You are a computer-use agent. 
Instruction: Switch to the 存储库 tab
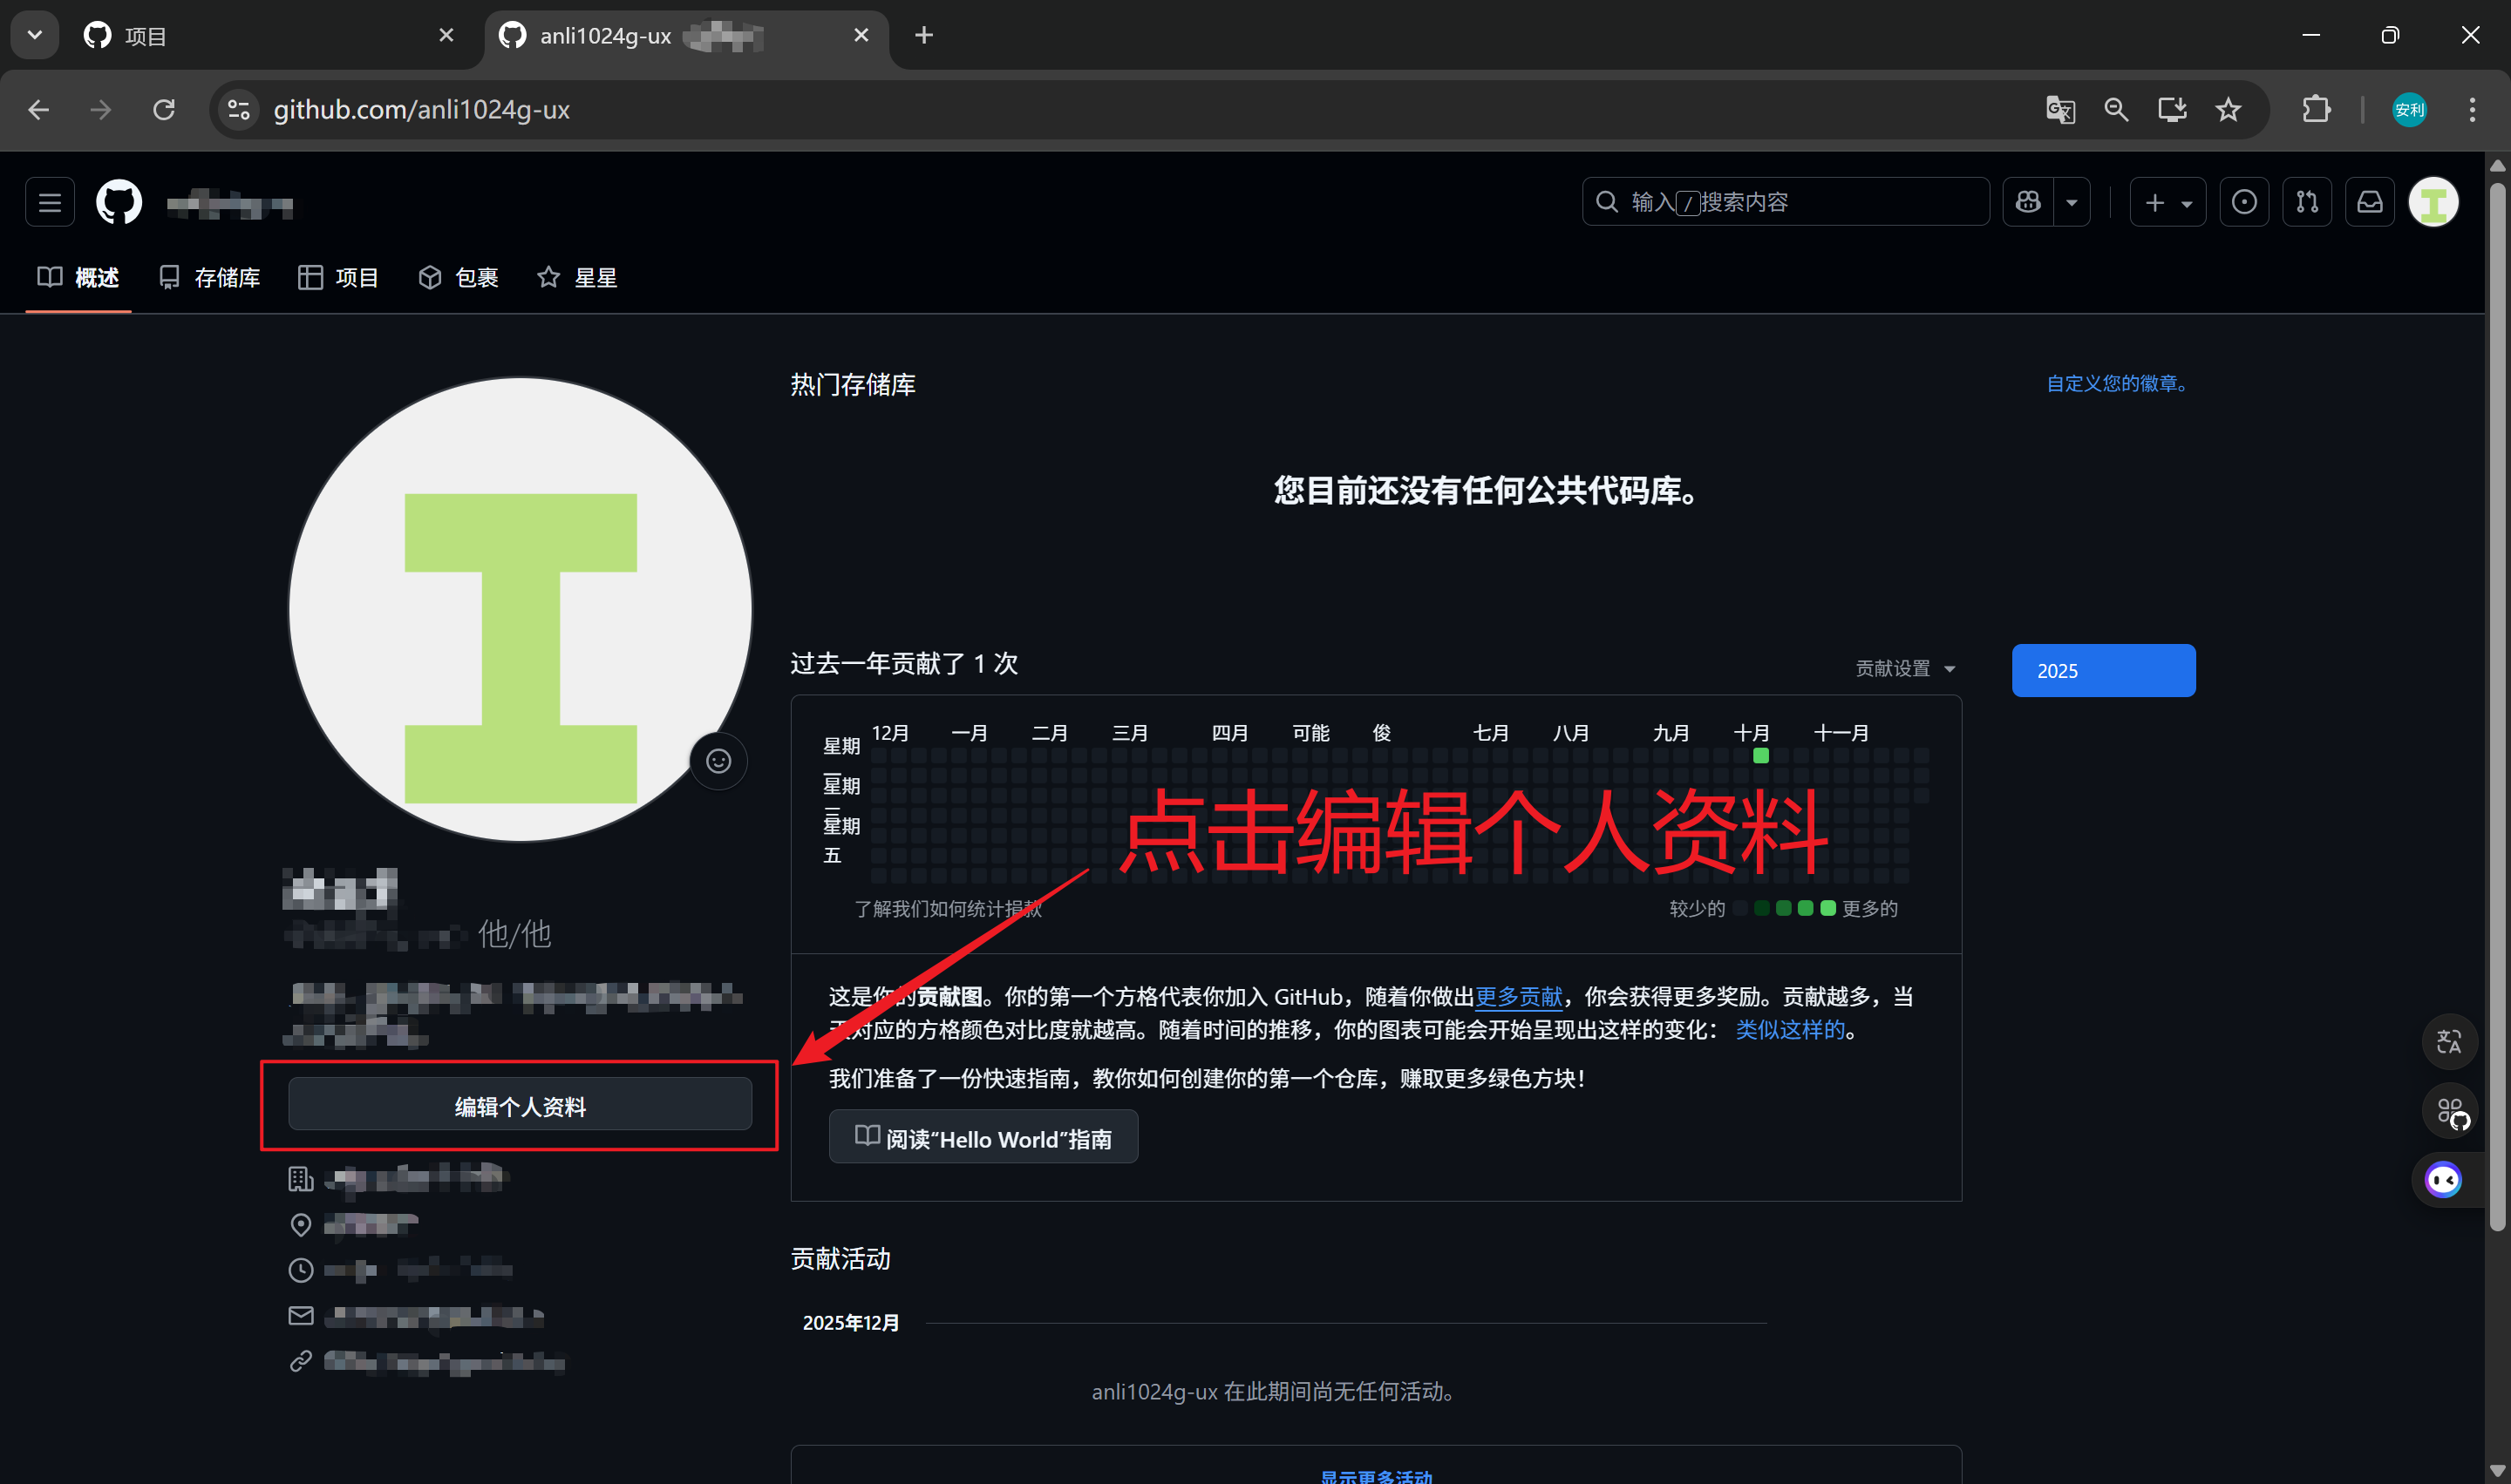pos(210,278)
